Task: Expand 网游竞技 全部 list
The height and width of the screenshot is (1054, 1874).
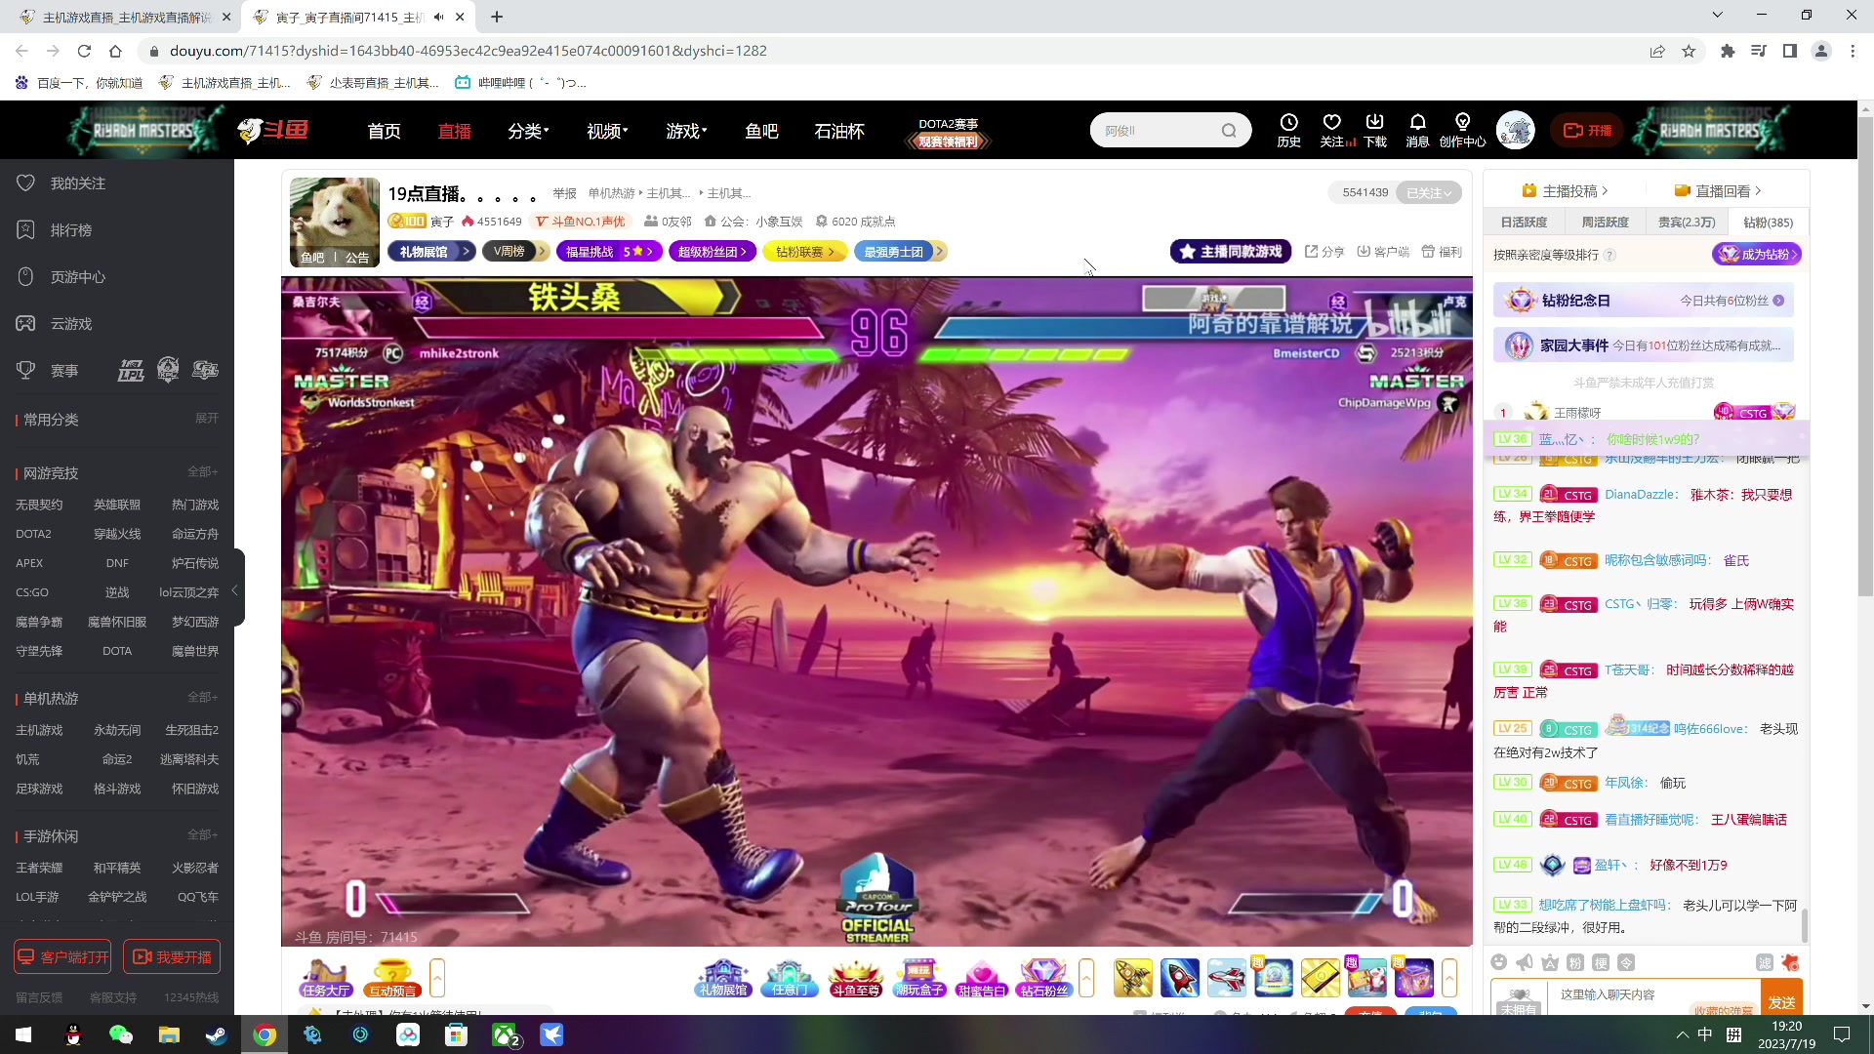Action: click(203, 472)
